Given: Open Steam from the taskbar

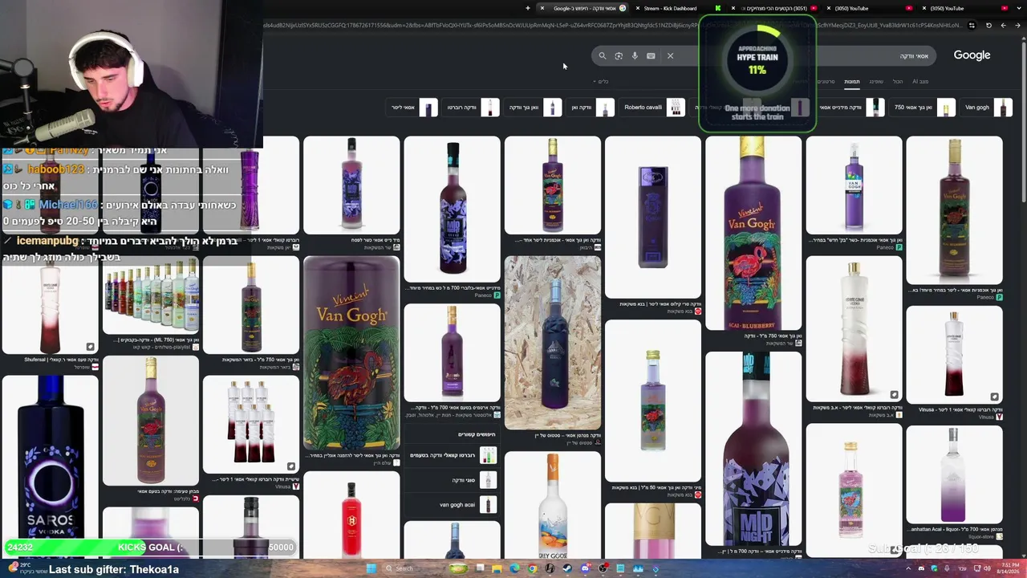Looking at the screenshot, I should click(567, 568).
